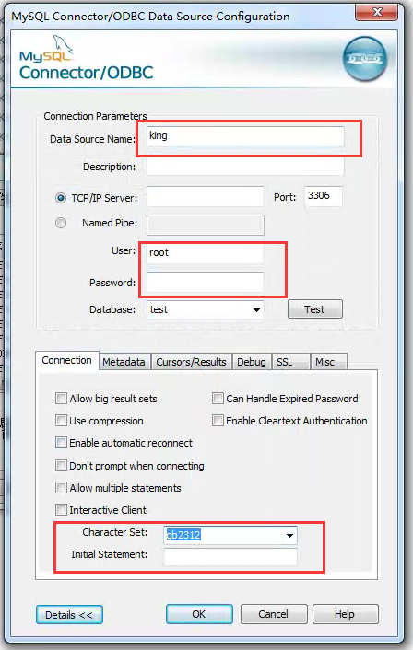Switch to the Debug tab

252,362
